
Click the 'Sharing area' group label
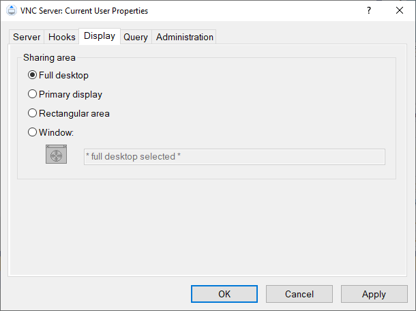pos(49,57)
